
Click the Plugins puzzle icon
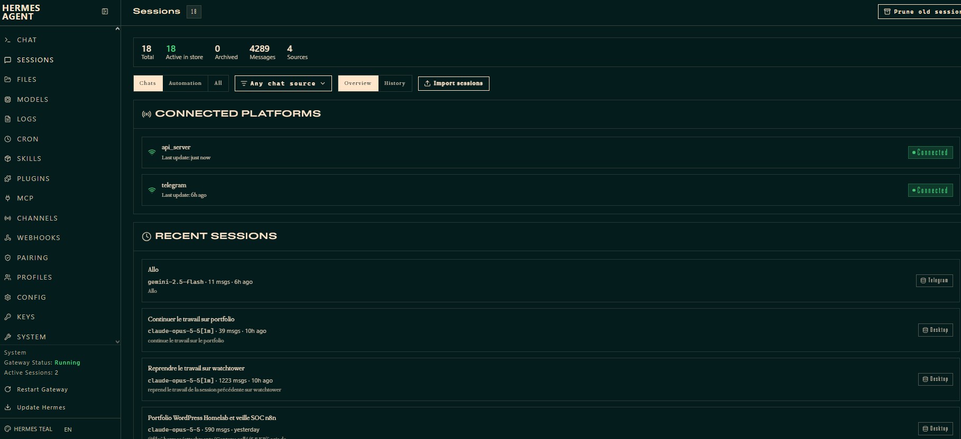8,179
